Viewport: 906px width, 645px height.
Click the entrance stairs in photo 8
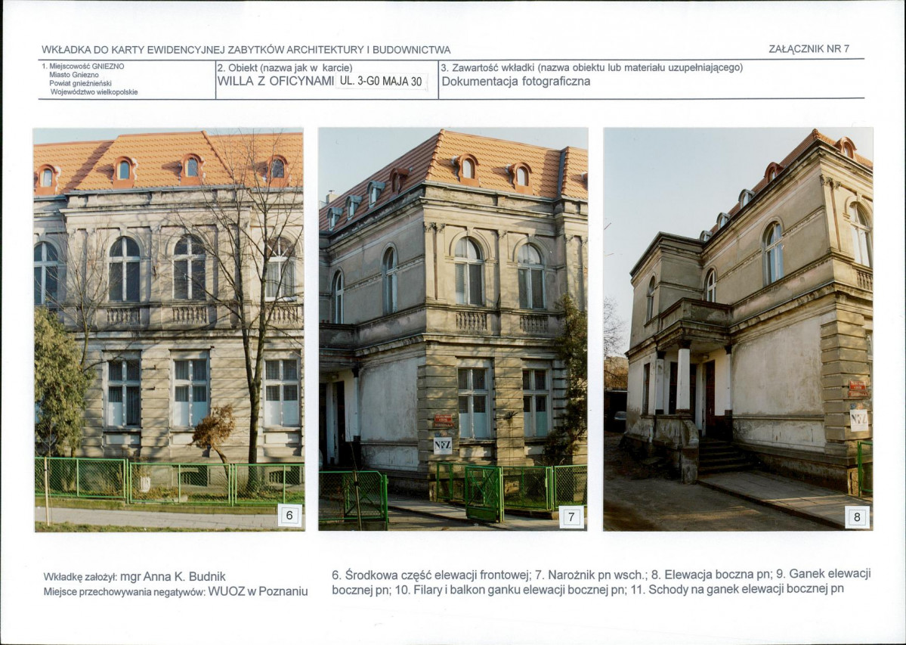coord(721,457)
